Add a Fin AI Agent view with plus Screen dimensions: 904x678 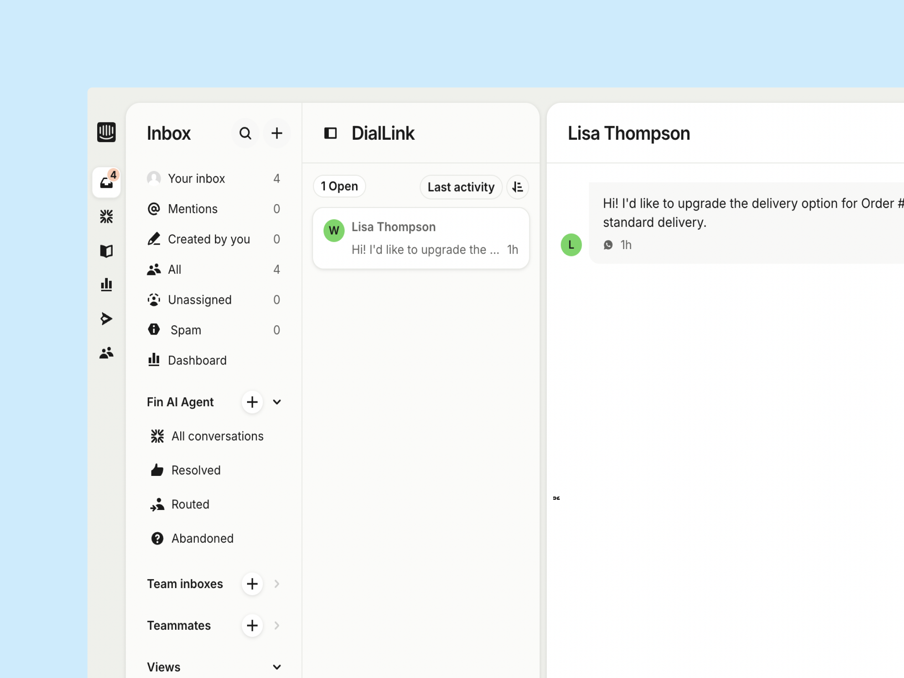pyautogui.click(x=252, y=402)
